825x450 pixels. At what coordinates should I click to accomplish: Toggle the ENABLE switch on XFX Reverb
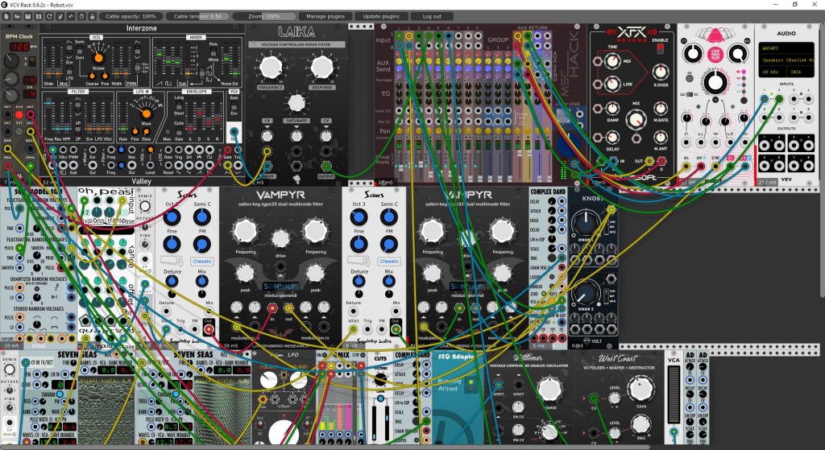[x=661, y=49]
